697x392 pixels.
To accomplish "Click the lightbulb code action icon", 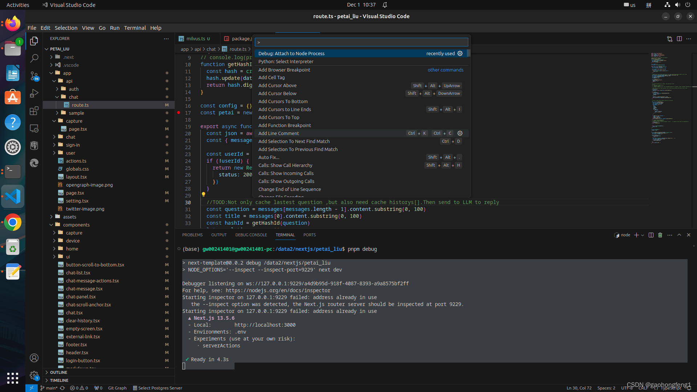I will pyautogui.click(x=204, y=195).
